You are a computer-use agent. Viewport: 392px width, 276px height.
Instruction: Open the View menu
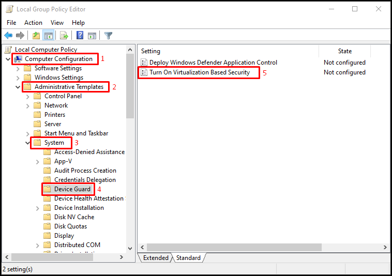tap(57, 23)
